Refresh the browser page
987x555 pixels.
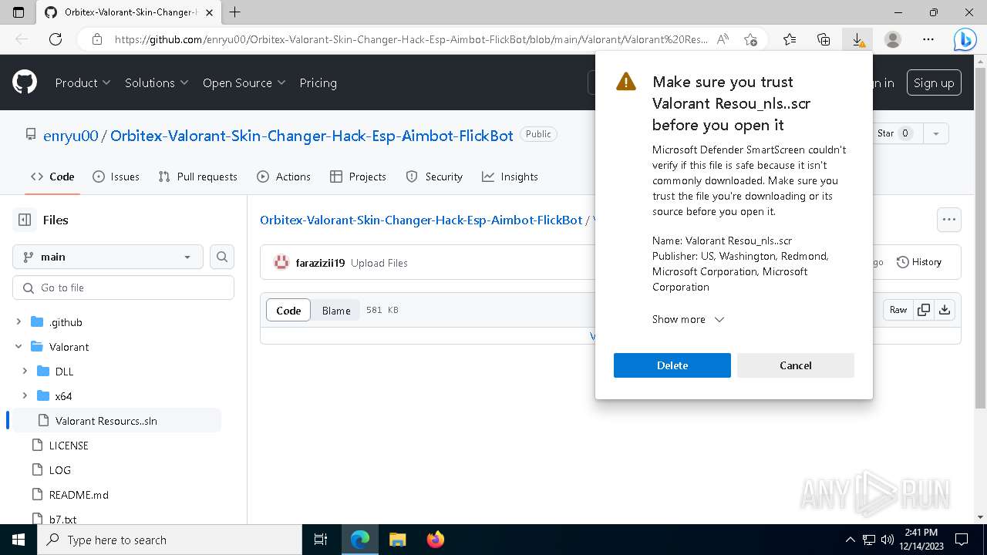(x=55, y=39)
